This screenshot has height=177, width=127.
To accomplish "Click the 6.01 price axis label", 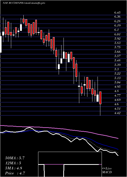I will tap(117, 34).
